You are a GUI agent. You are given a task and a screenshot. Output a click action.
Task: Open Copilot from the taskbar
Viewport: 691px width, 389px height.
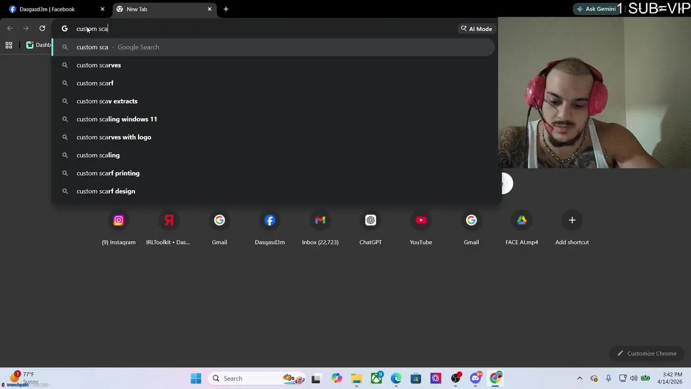336,378
